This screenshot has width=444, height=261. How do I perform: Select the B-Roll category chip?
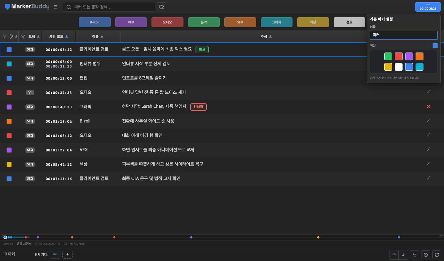(95, 22)
